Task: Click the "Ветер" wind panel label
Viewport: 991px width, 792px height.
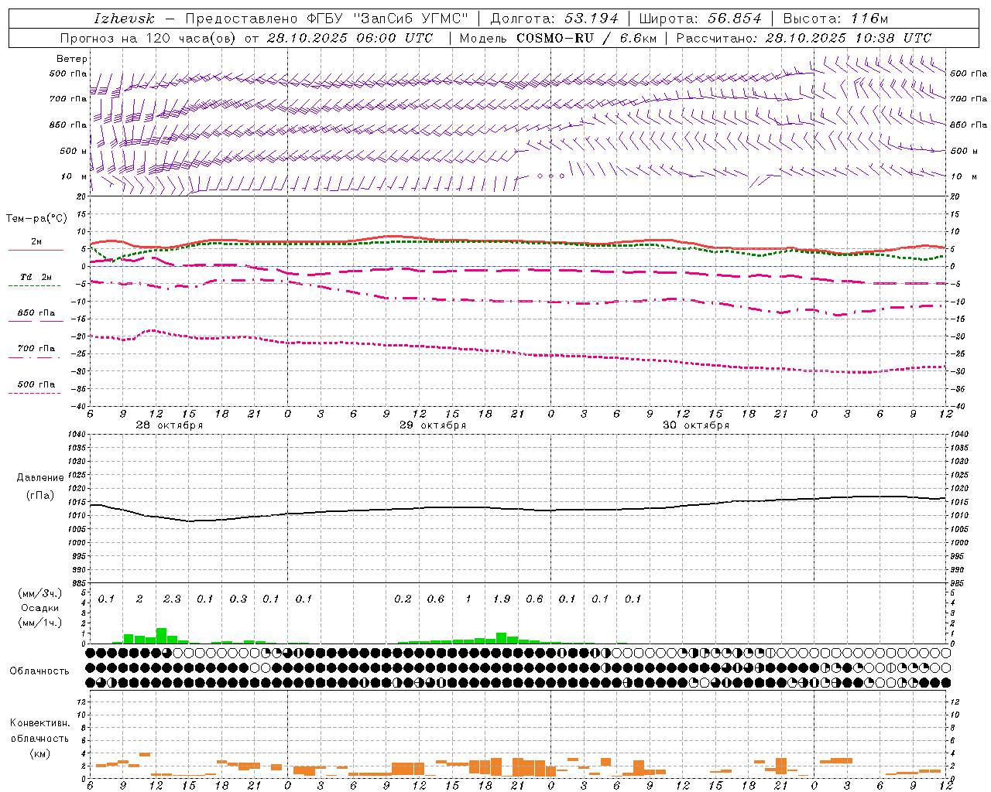Action: pos(72,59)
